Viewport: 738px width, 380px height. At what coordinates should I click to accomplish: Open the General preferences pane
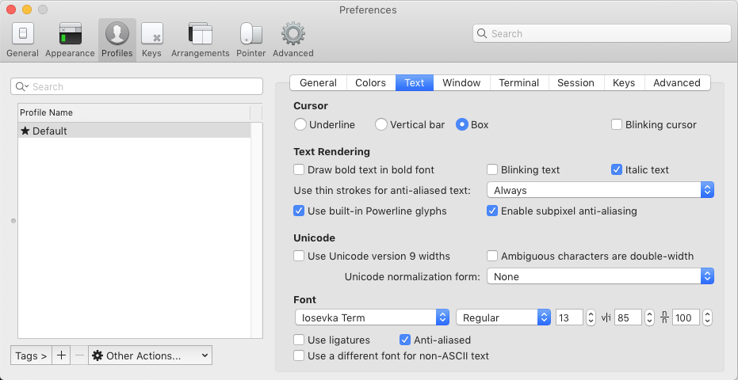(22, 40)
